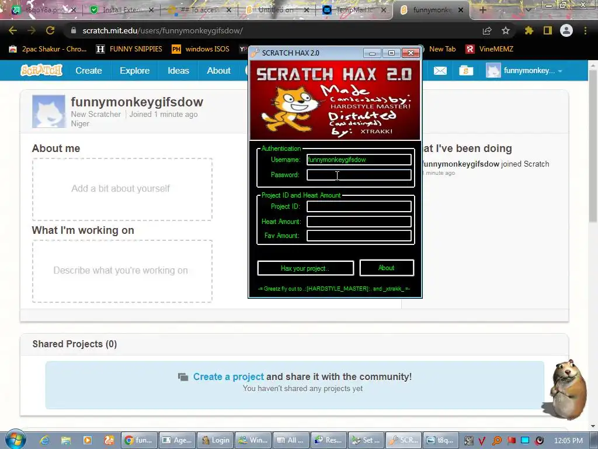The image size is (598, 449).
Task: Click the 'Hax your project..' button
Action: click(305, 268)
